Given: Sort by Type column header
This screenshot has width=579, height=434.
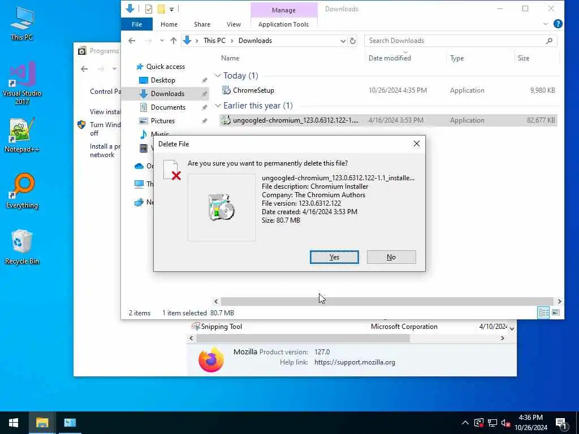Looking at the screenshot, I should point(457,58).
